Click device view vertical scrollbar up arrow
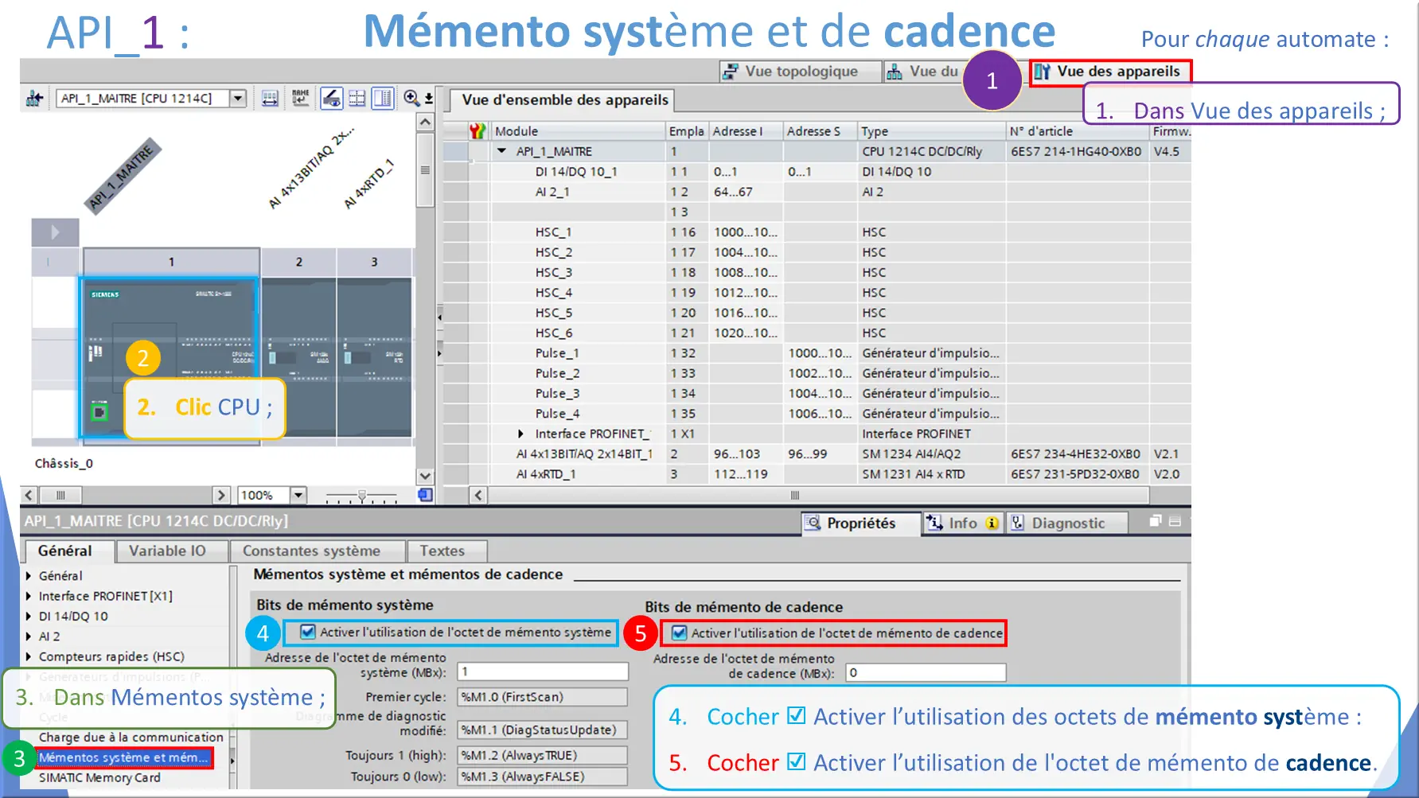 425,122
